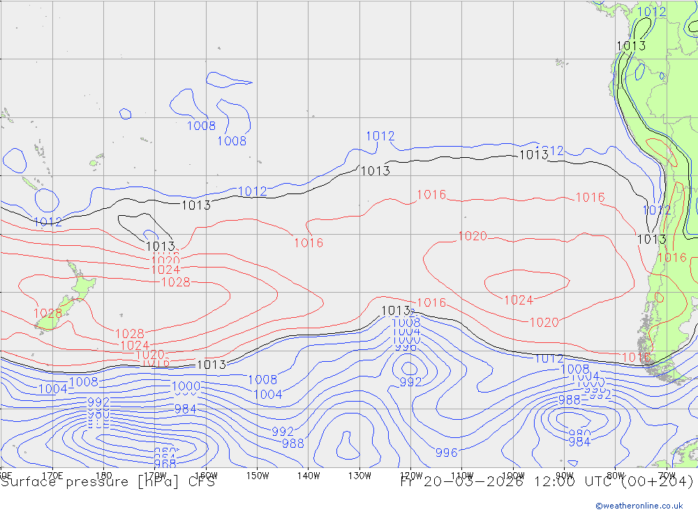The width and height of the screenshot is (698, 512).
Task: Click the '1020' label below the eastern 1024 high
Action: tap(544, 322)
